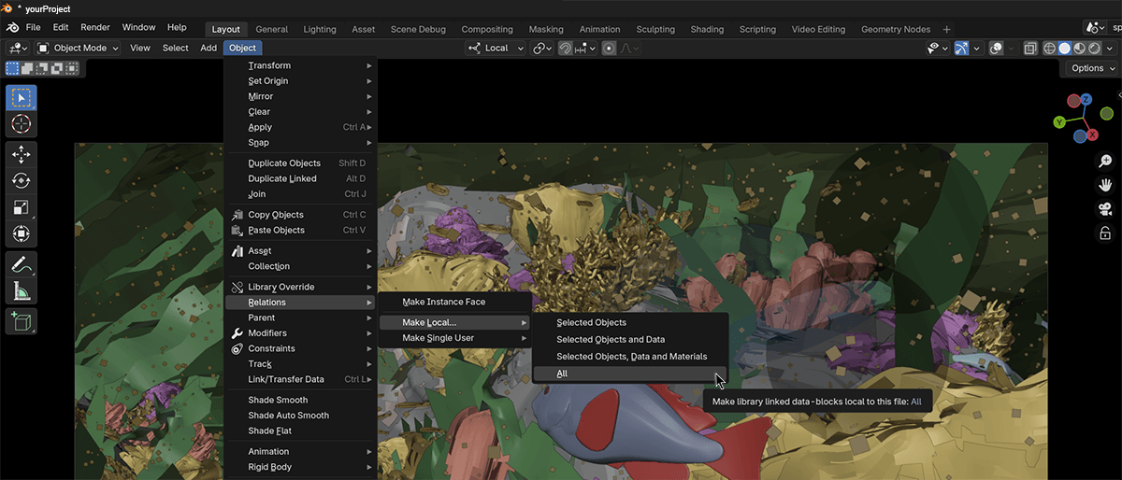Choose the Add Cube tool

tap(22, 322)
